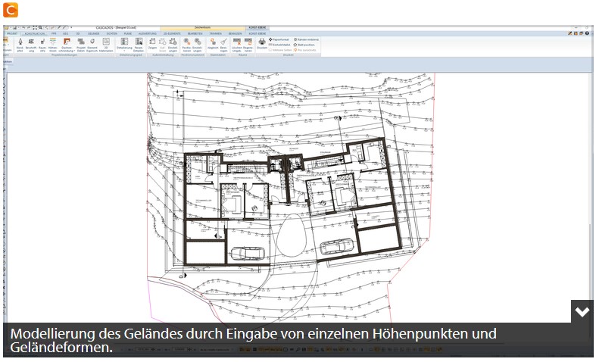Open the KONSTRUKTION ribbon tab
Viewport: 596px width, 362px height.
[x=35, y=33]
